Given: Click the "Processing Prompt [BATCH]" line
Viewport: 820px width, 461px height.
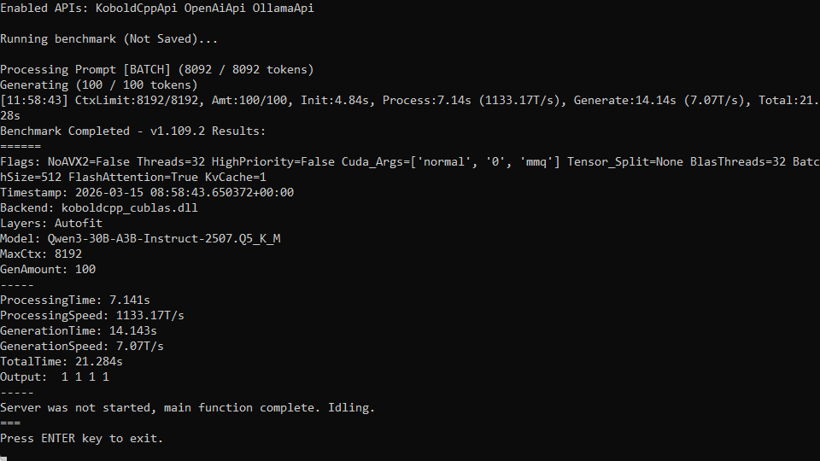Looking at the screenshot, I should pos(157,70).
